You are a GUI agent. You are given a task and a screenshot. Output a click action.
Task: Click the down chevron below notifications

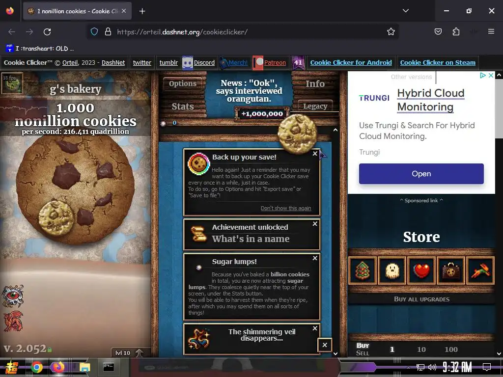pyautogui.click(x=335, y=353)
